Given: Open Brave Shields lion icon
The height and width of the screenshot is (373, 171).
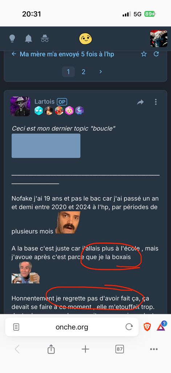Looking at the screenshot, I should [147, 327].
